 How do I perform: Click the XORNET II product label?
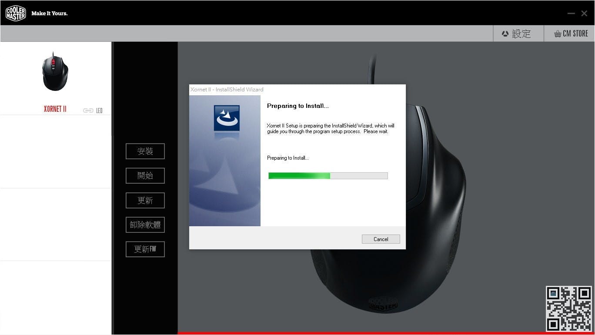55,109
